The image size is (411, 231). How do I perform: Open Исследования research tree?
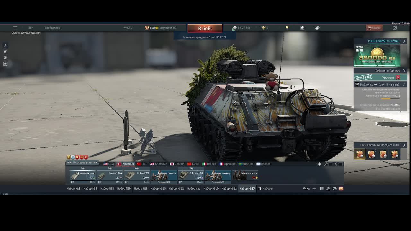(82, 163)
